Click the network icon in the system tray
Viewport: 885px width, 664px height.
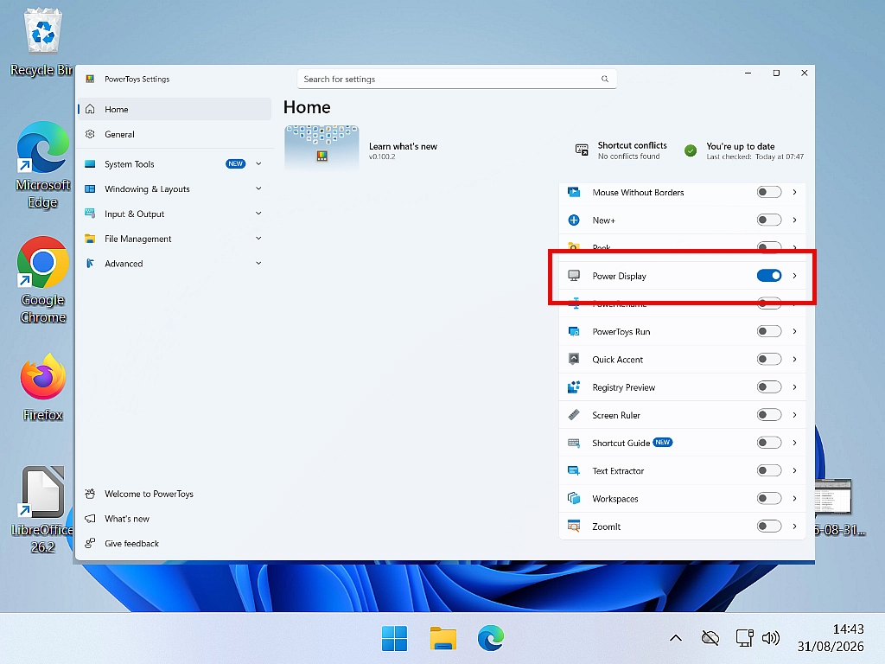(744, 638)
